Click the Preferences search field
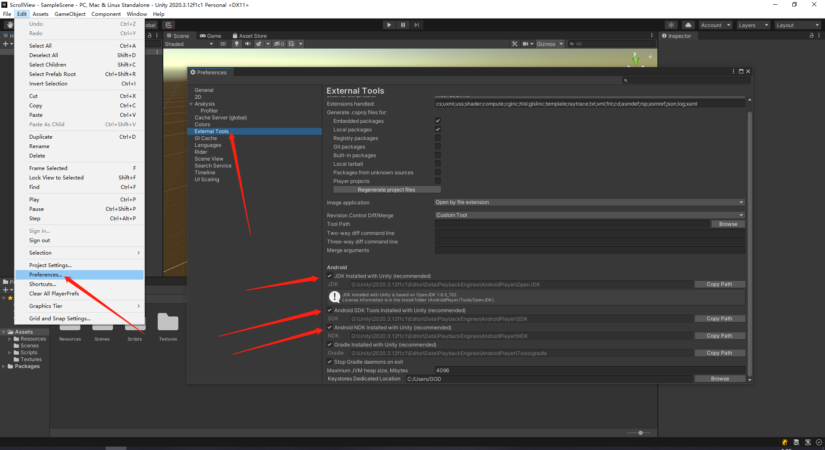825x450 pixels. (685, 80)
